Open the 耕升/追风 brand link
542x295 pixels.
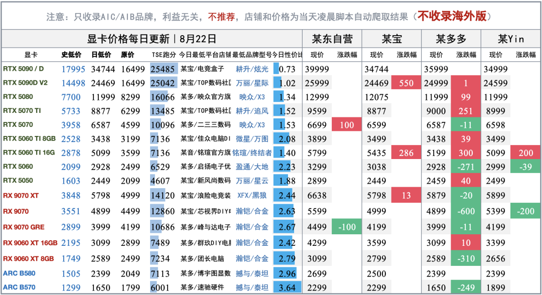(x=252, y=111)
